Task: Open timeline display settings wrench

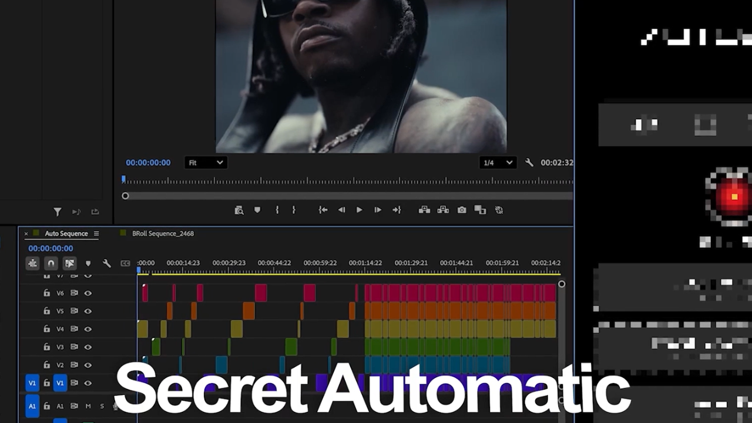Action: (x=107, y=263)
